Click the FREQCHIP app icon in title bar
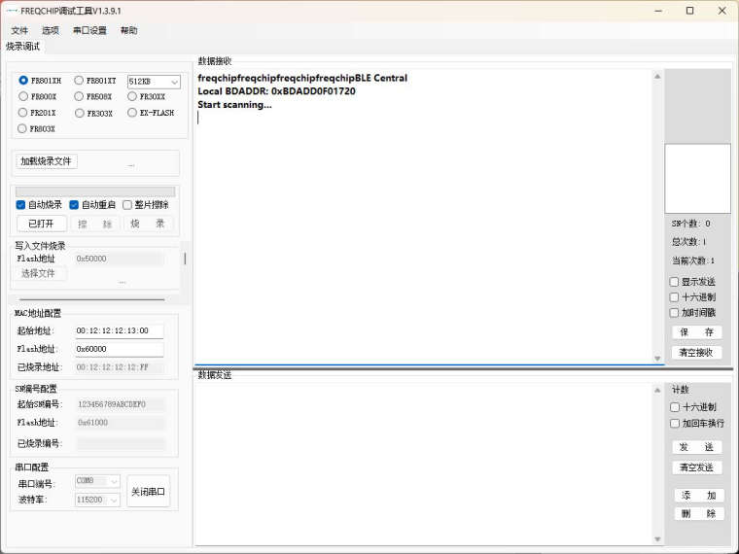 tap(12, 11)
